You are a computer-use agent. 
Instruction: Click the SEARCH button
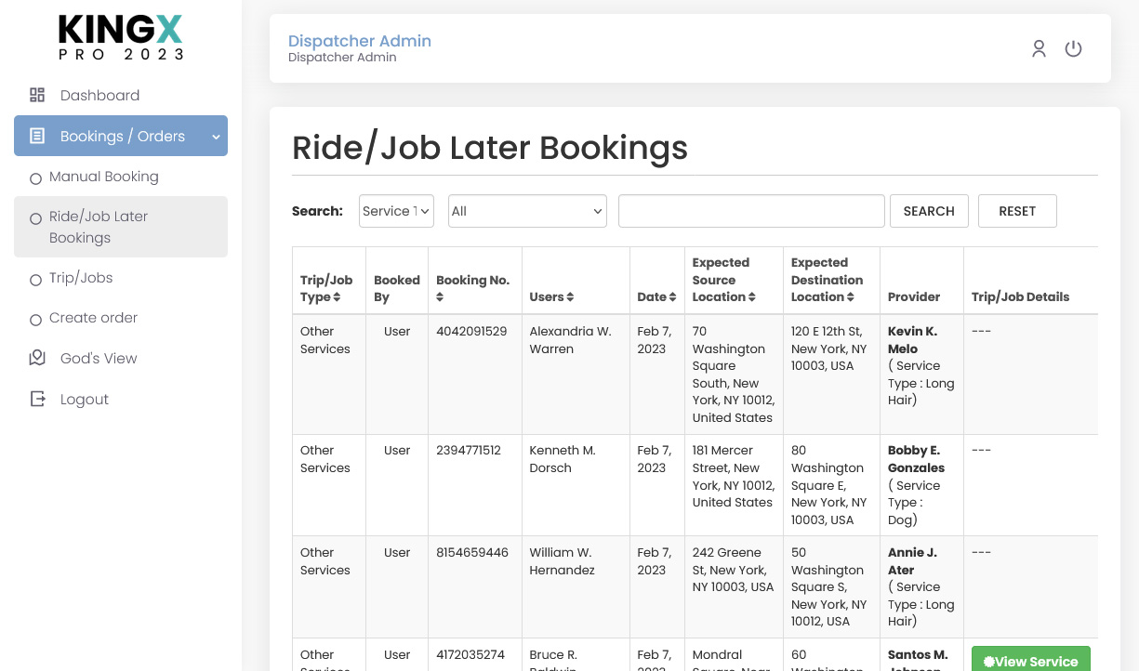tap(929, 211)
